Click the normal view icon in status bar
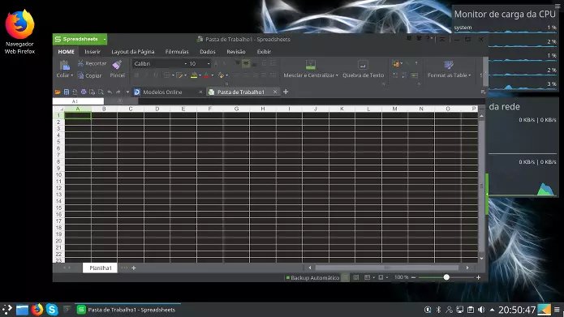Viewport: 564px width, 317px height. (x=346, y=277)
